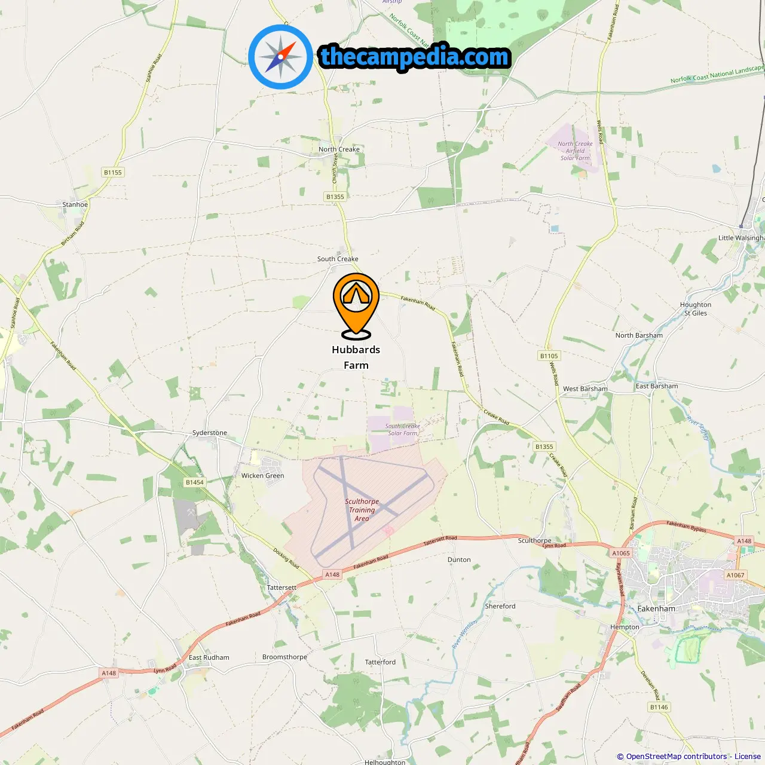Viewport: 765px width, 765px height.
Task: Select the Sculthorpe Training Area label
Action: tap(362, 510)
